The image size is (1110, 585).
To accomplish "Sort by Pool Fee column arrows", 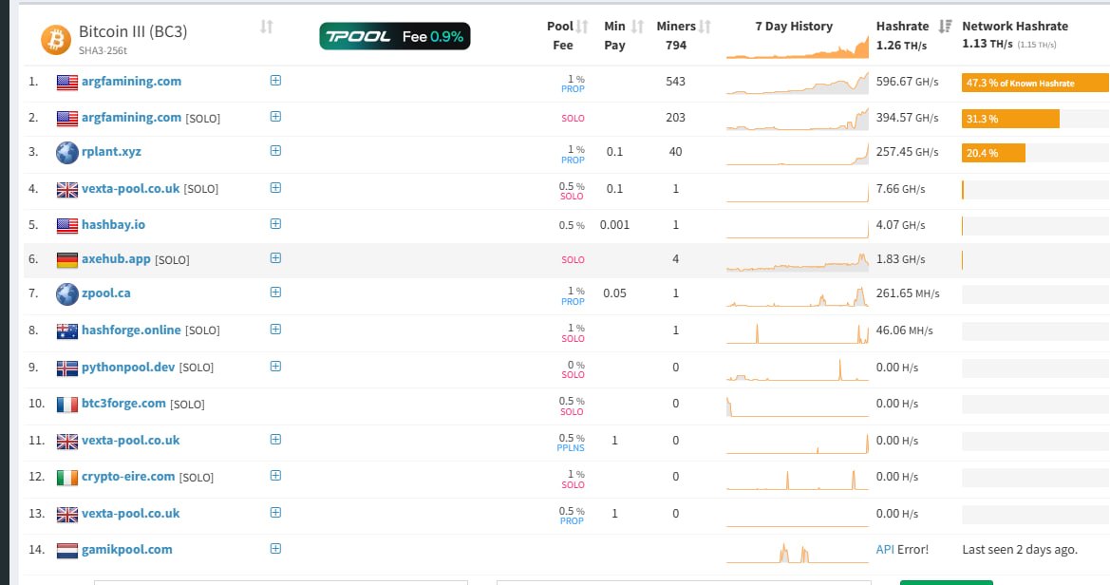I will [x=582, y=27].
